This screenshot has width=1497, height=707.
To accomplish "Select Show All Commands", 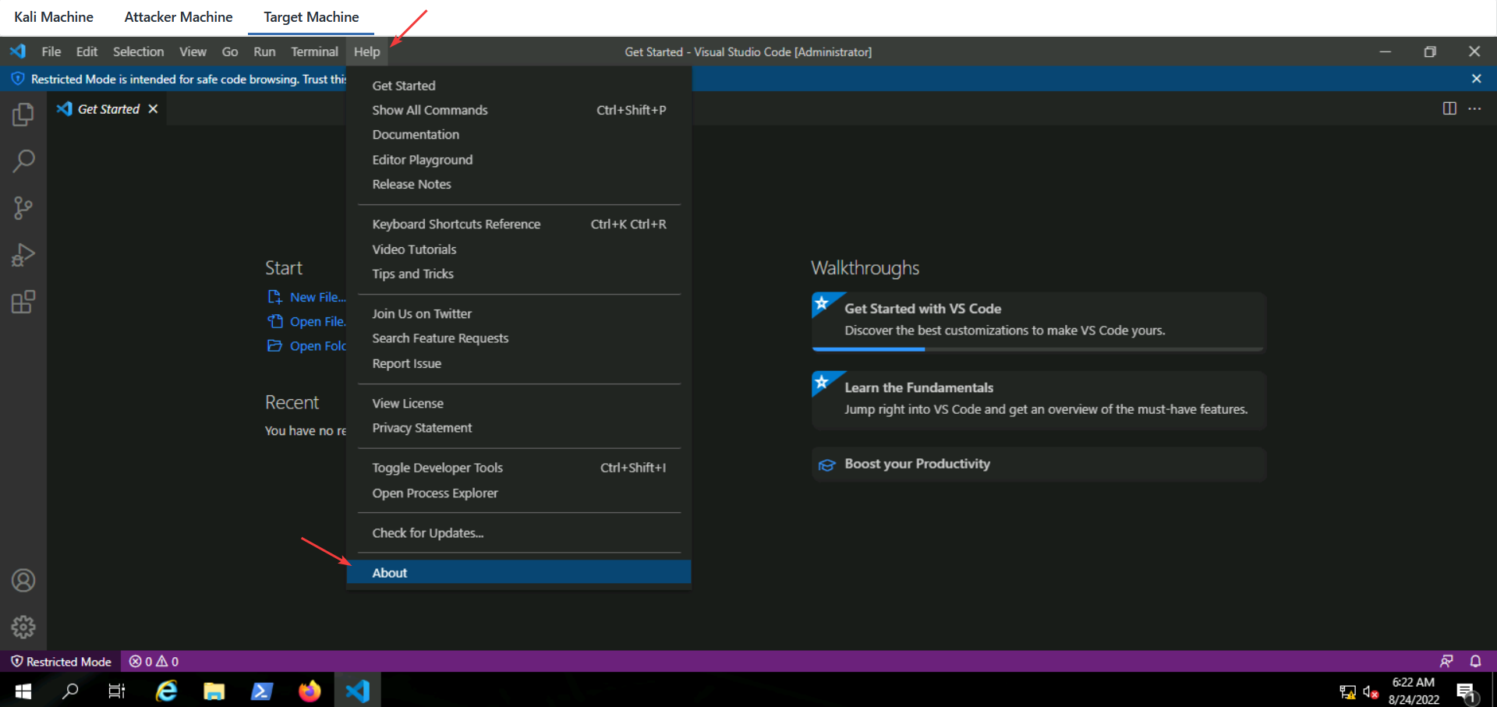I will pyautogui.click(x=519, y=110).
